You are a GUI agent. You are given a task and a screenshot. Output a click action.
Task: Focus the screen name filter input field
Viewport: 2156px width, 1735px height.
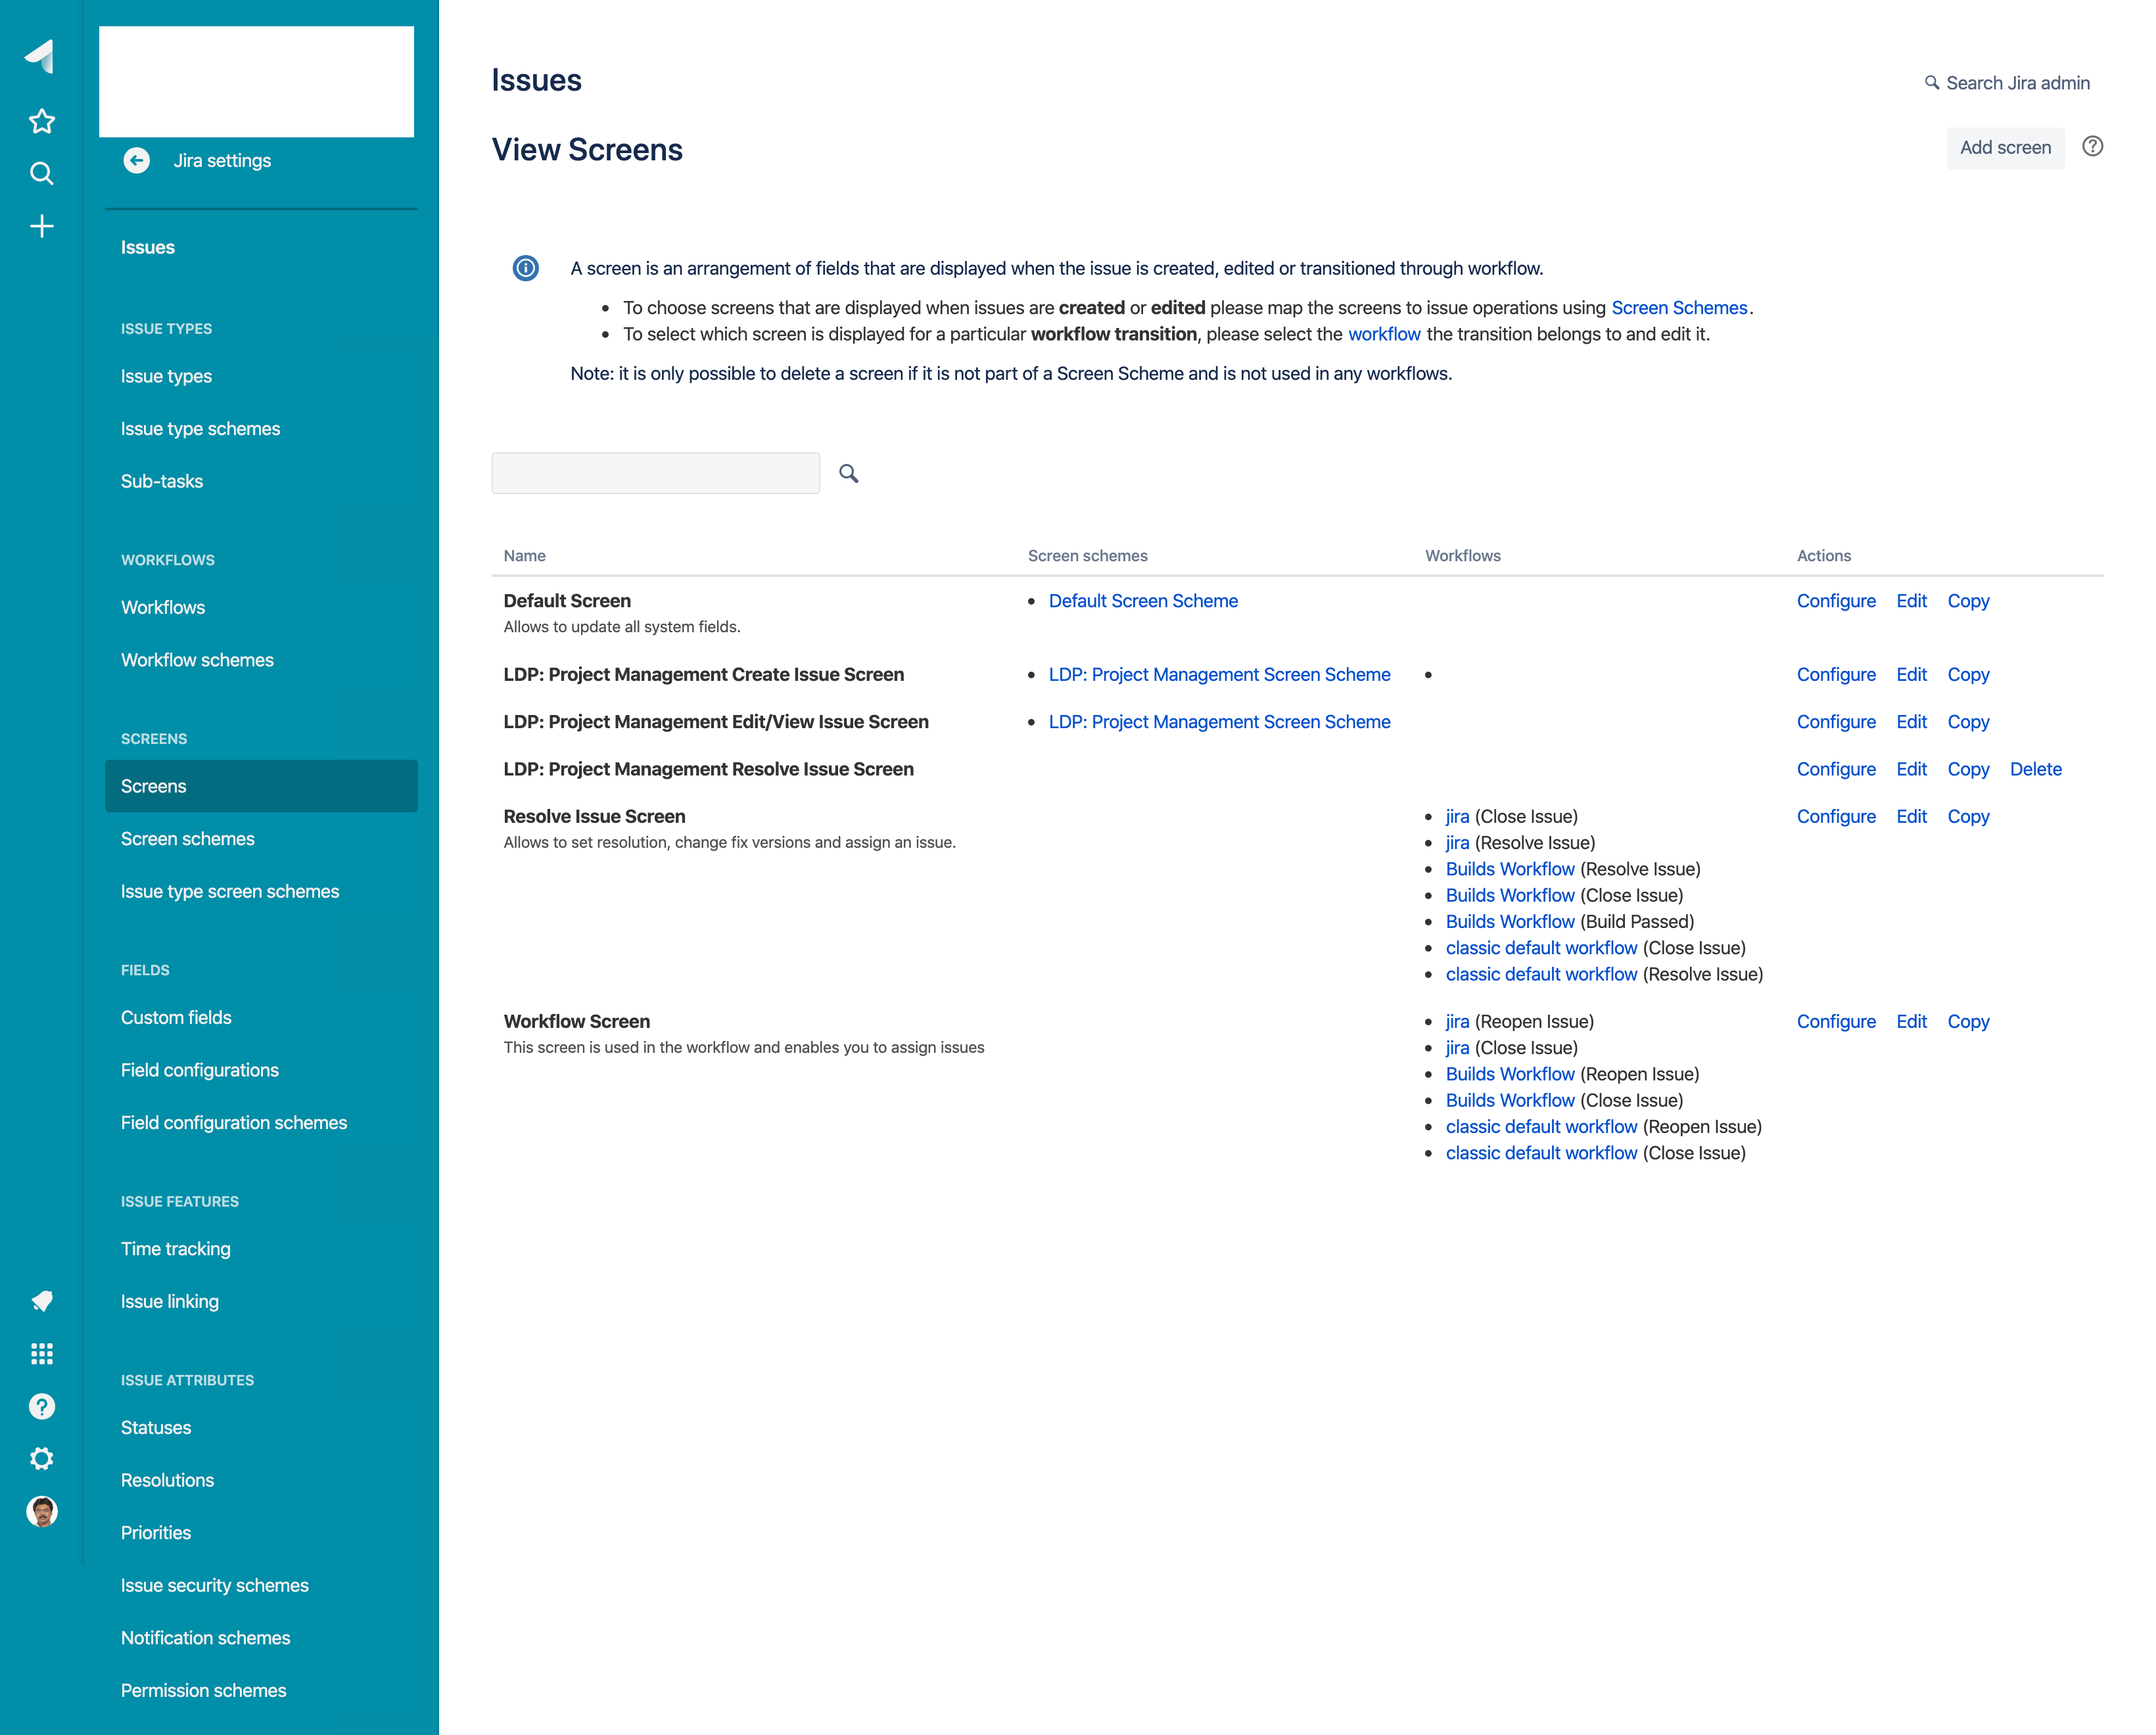click(x=656, y=473)
